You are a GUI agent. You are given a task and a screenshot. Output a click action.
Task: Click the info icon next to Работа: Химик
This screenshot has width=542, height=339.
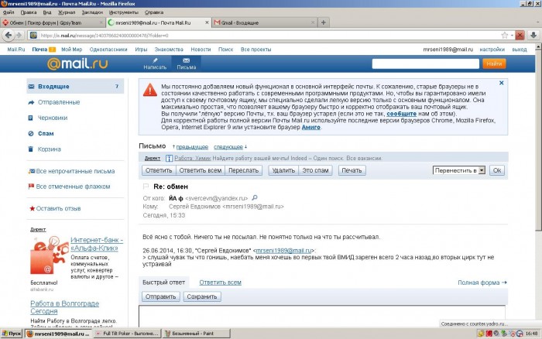coord(169,158)
